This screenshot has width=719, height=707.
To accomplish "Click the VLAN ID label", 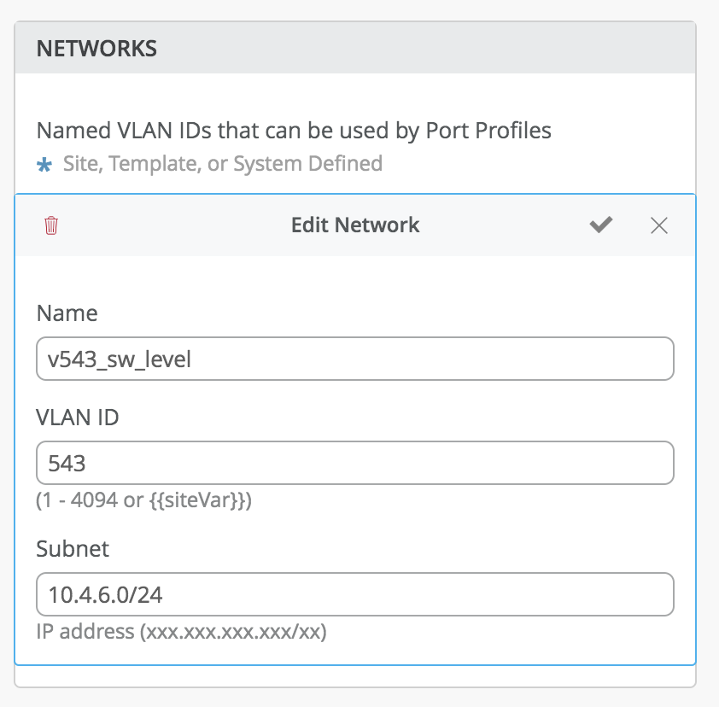I will (x=77, y=418).
